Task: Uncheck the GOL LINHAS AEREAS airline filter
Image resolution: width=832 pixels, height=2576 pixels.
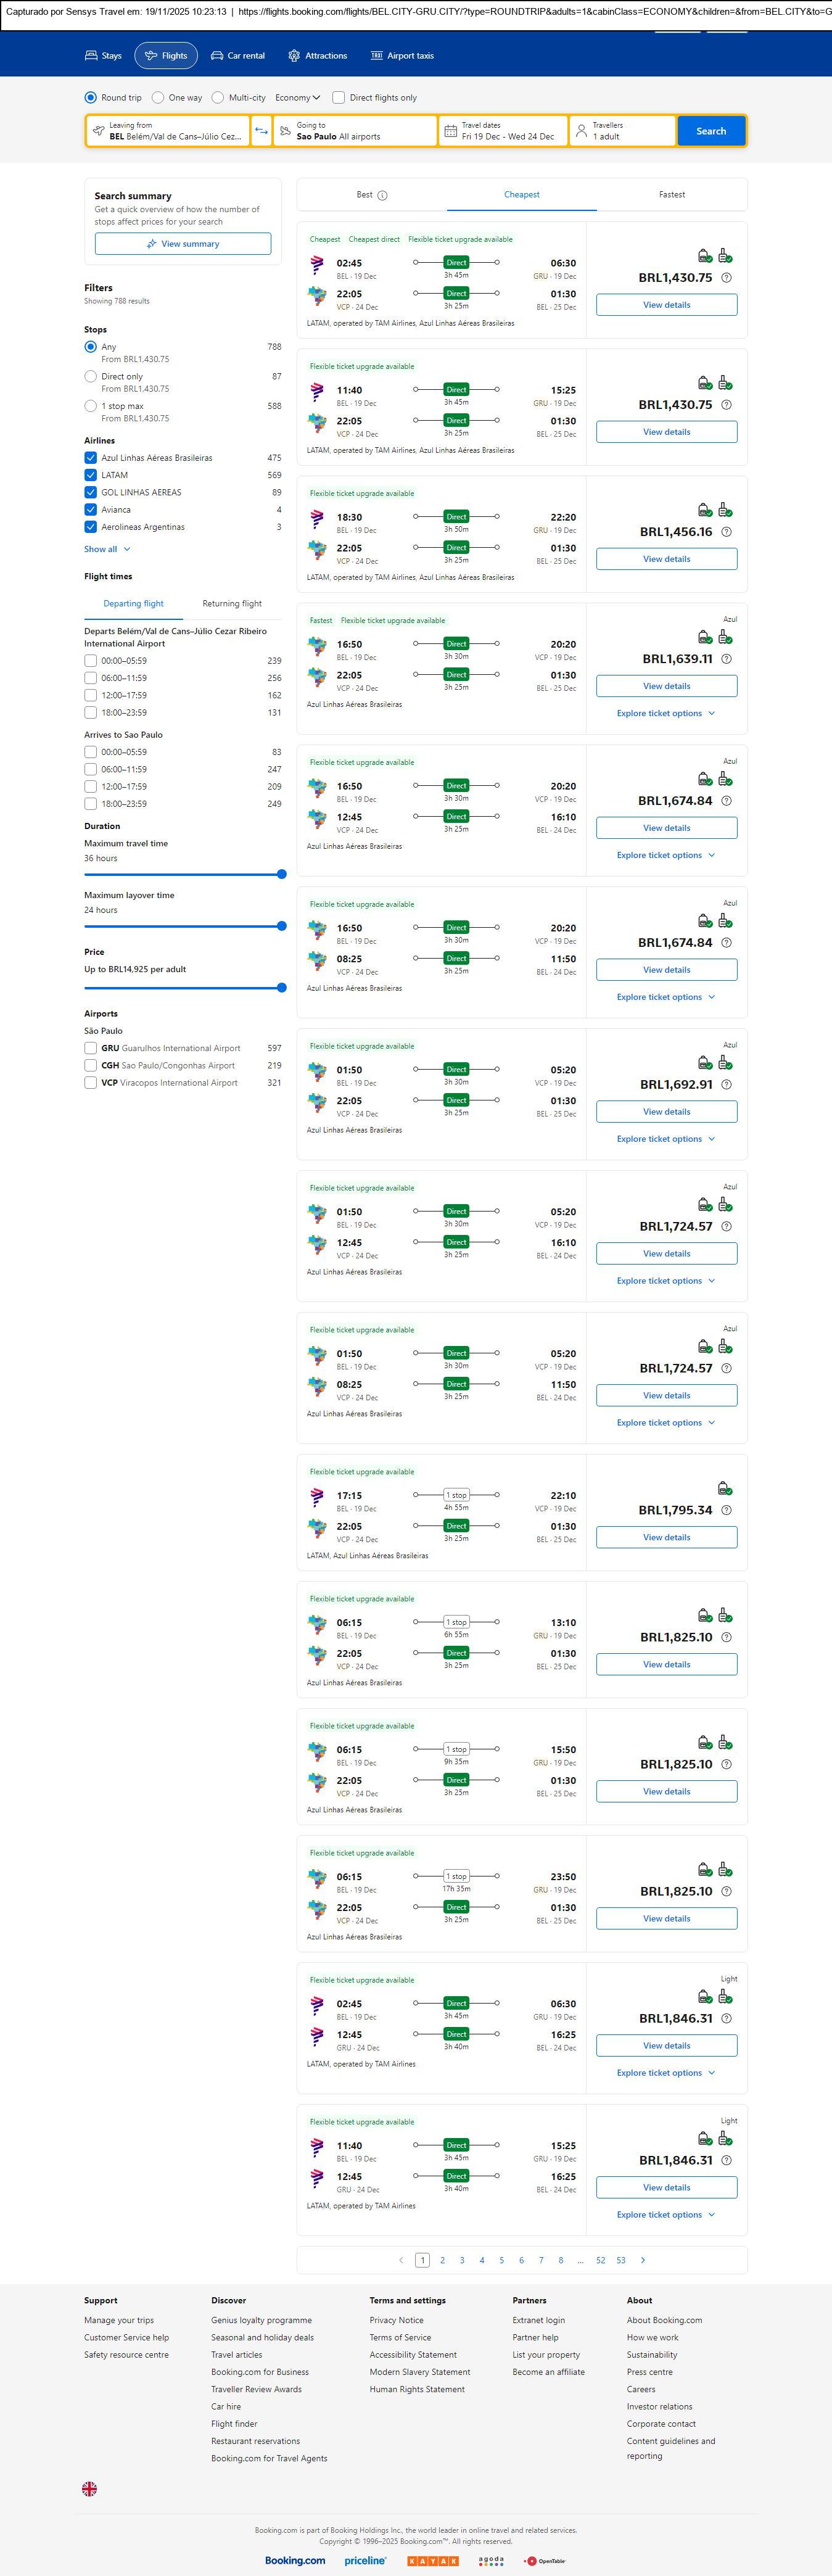Action: coord(91,492)
